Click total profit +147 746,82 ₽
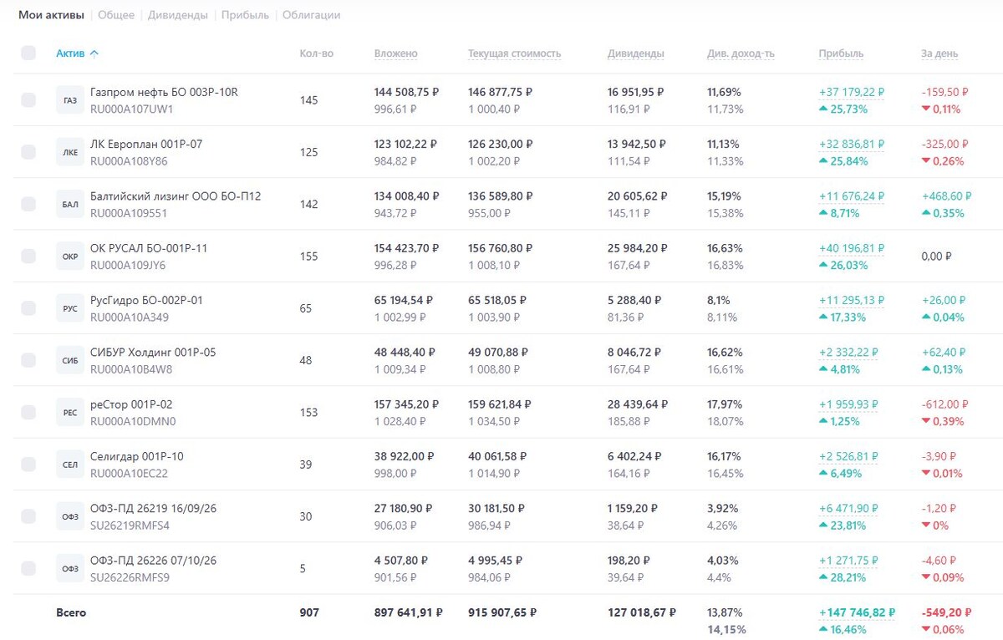 [x=857, y=612]
